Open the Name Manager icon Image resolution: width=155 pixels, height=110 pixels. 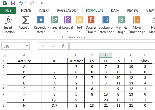click(x=153, y=20)
